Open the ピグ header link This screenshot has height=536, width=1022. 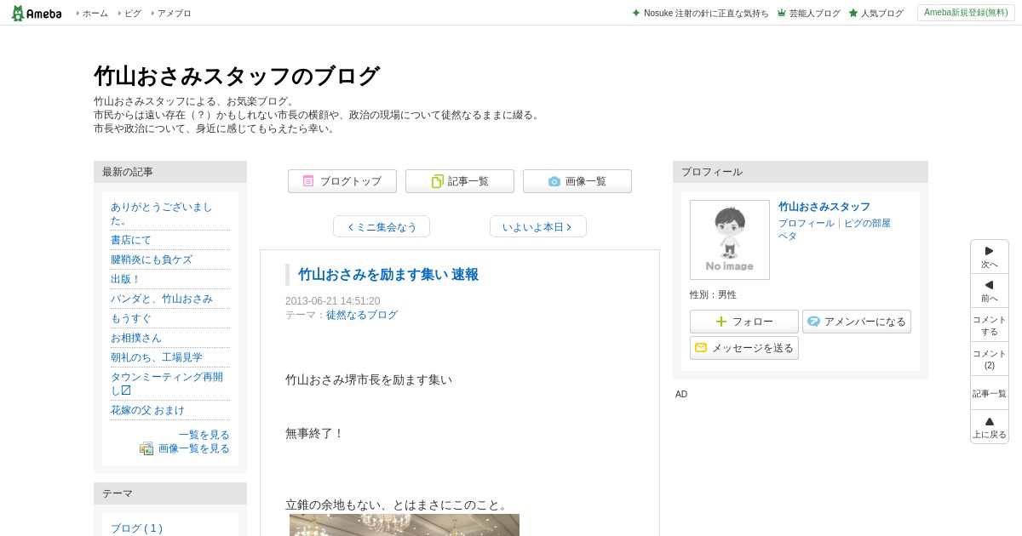click(132, 14)
